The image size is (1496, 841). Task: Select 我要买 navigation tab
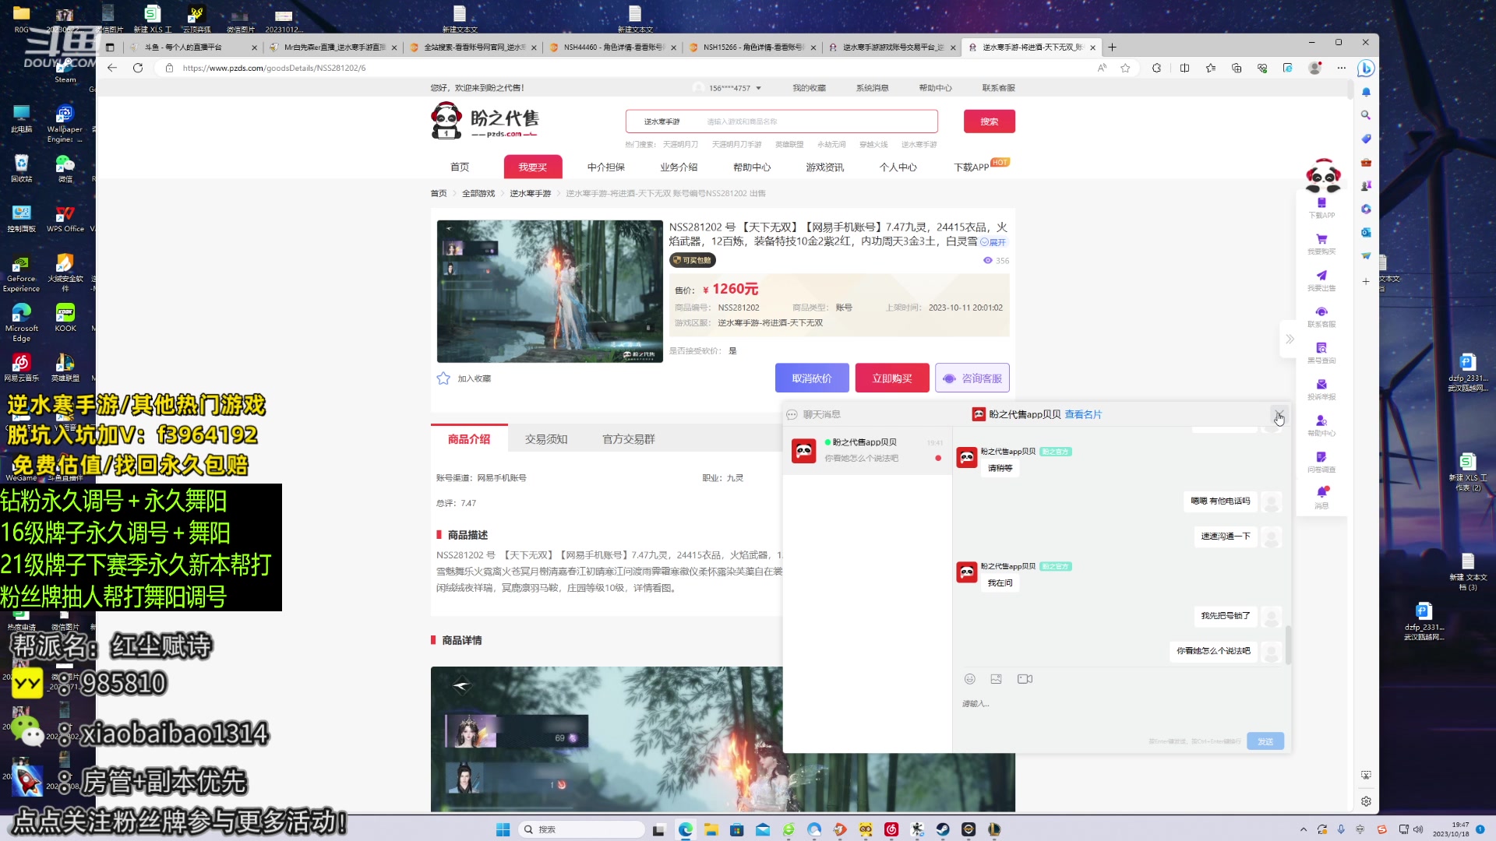(x=533, y=167)
